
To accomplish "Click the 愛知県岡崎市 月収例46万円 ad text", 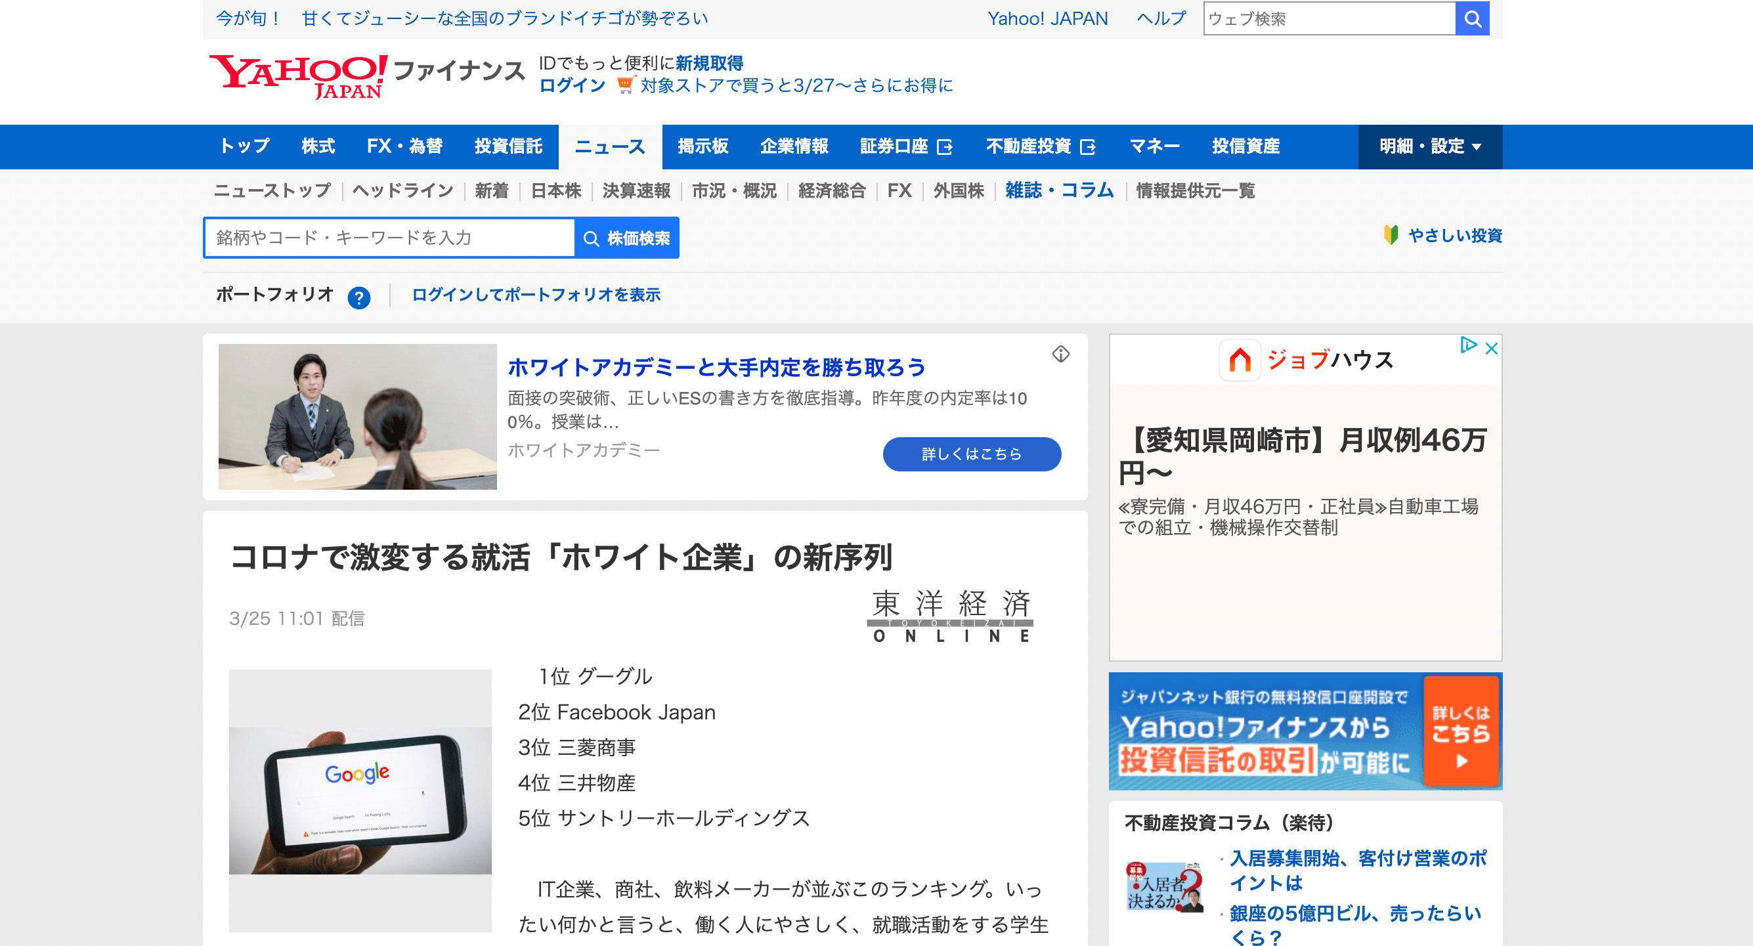I will point(1303,456).
